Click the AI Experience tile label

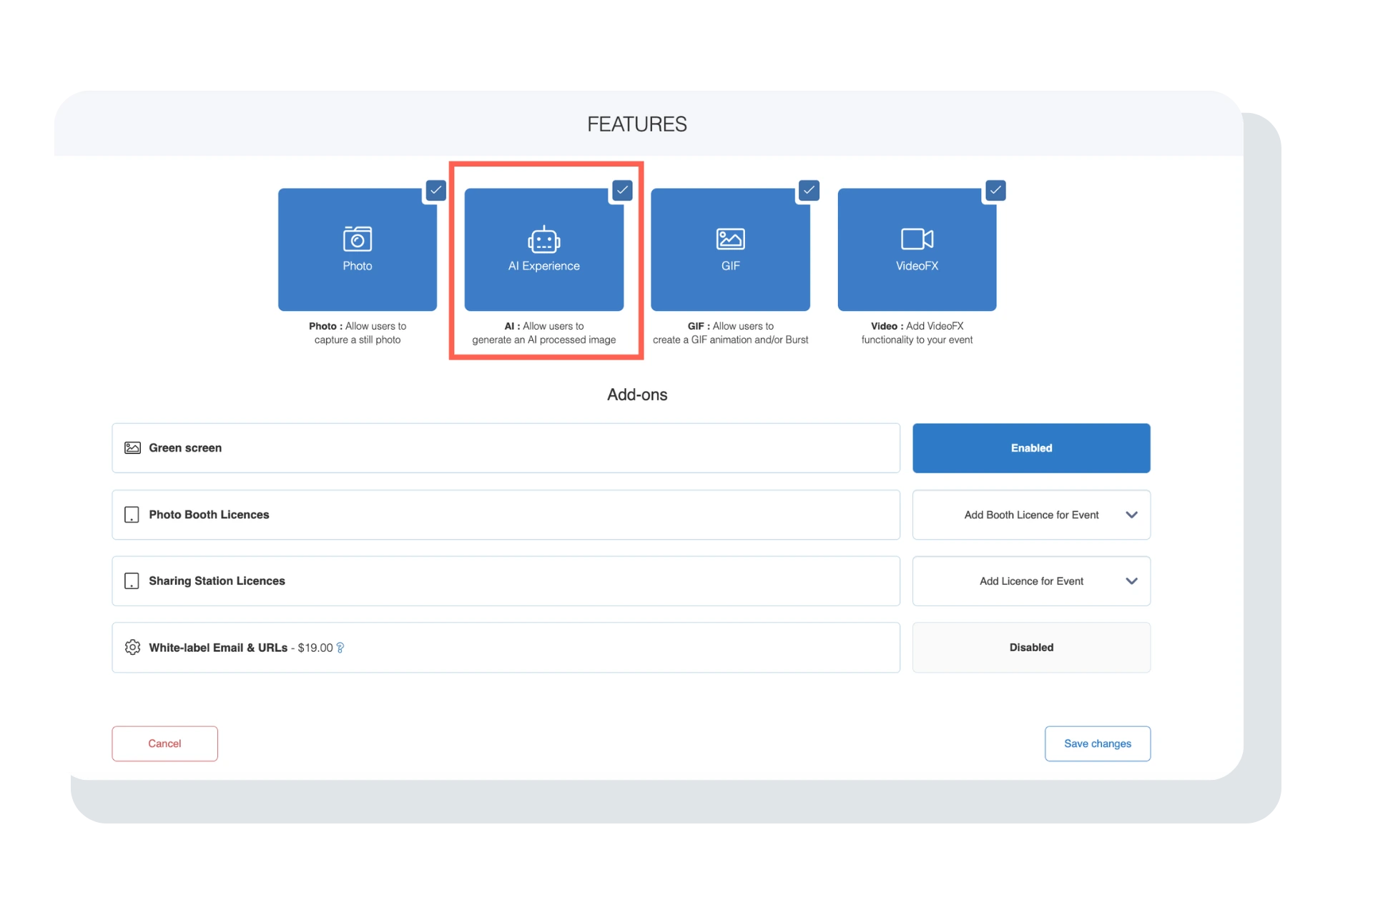(x=543, y=266)
